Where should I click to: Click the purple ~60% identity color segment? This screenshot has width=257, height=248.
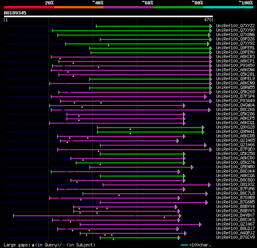pos(128,7)
